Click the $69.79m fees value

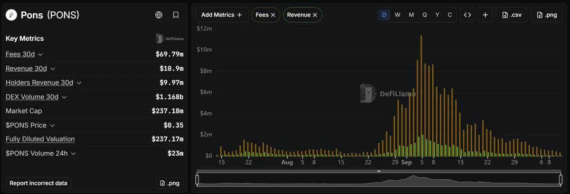click(170, 55)
